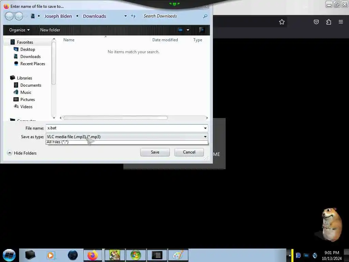The width and height of the screenshot is (349, 262).
Task: Sort by the Type column header
Action: pyautogui.click(x=198, y=40)
